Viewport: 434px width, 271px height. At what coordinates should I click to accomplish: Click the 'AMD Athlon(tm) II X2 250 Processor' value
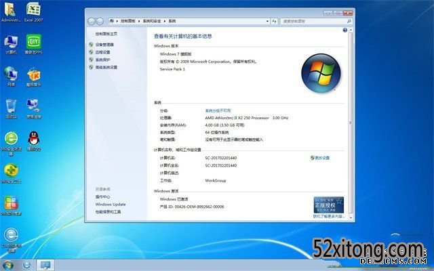tap(237, 118)
